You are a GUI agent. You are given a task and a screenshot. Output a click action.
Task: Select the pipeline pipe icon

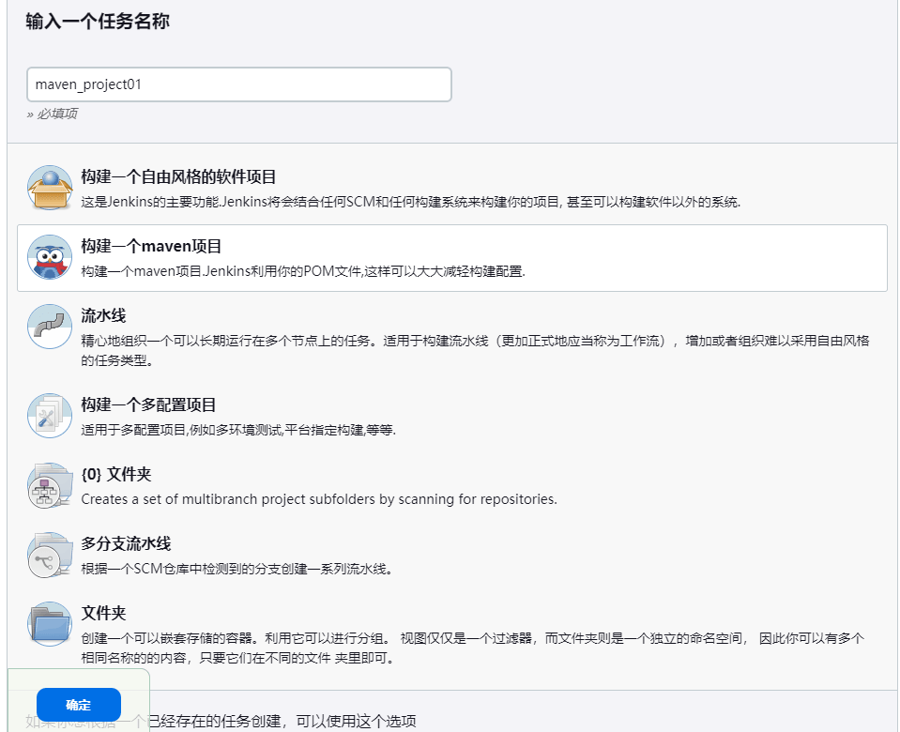[x=50, y=327]
